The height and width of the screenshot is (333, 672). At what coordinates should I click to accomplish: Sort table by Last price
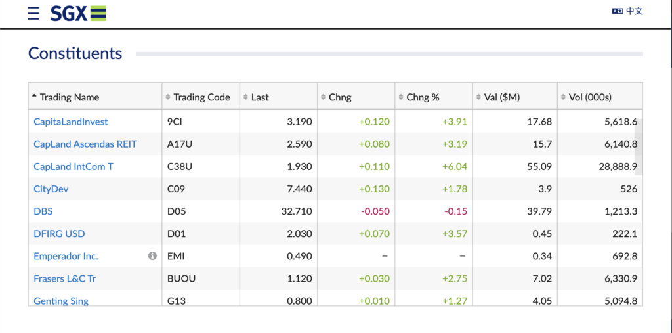click(x=256, y=97)
